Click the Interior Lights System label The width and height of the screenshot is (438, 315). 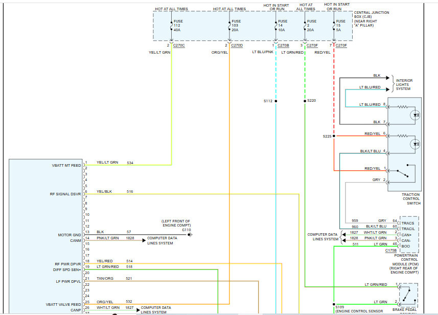(x=404, y=85)
